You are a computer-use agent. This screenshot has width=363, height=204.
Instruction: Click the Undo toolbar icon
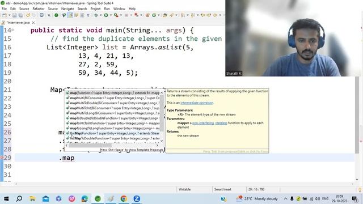point(28,15)
